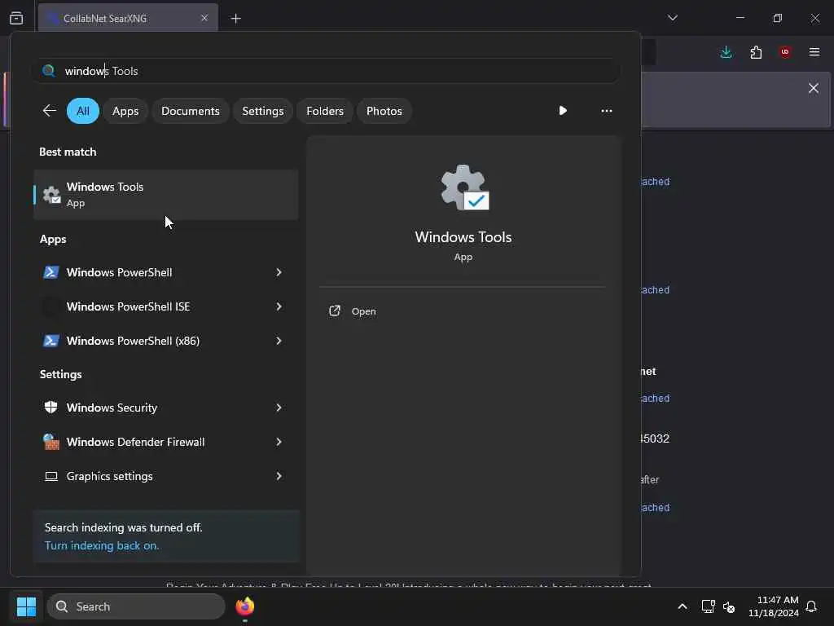Expand options chevron for Windows PowerShell
The image size is (834, 626).
279,272
